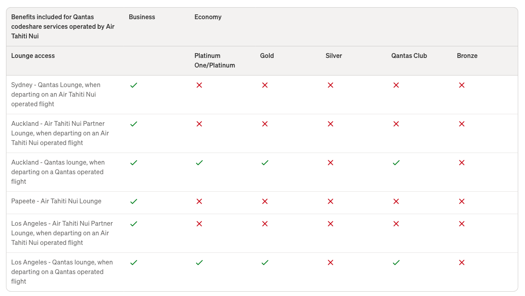525x296 pixels.
Task: Click Gold cross, Los Angeles Partner Lounge row
Action: point(265,224)
